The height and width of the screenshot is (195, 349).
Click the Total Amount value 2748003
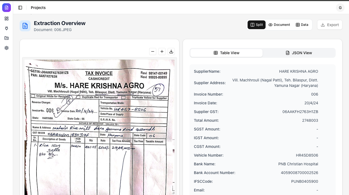click(310, 120)
